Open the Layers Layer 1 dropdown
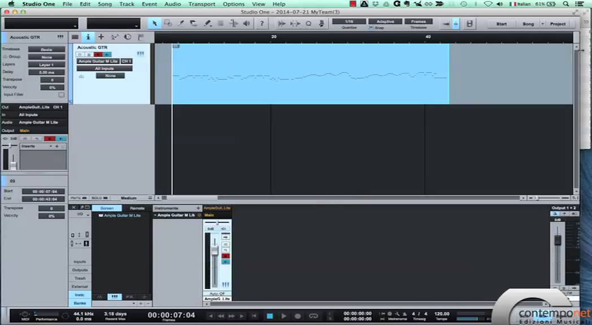The width and height of the screenshot is (592, 325). click(46, 64)
